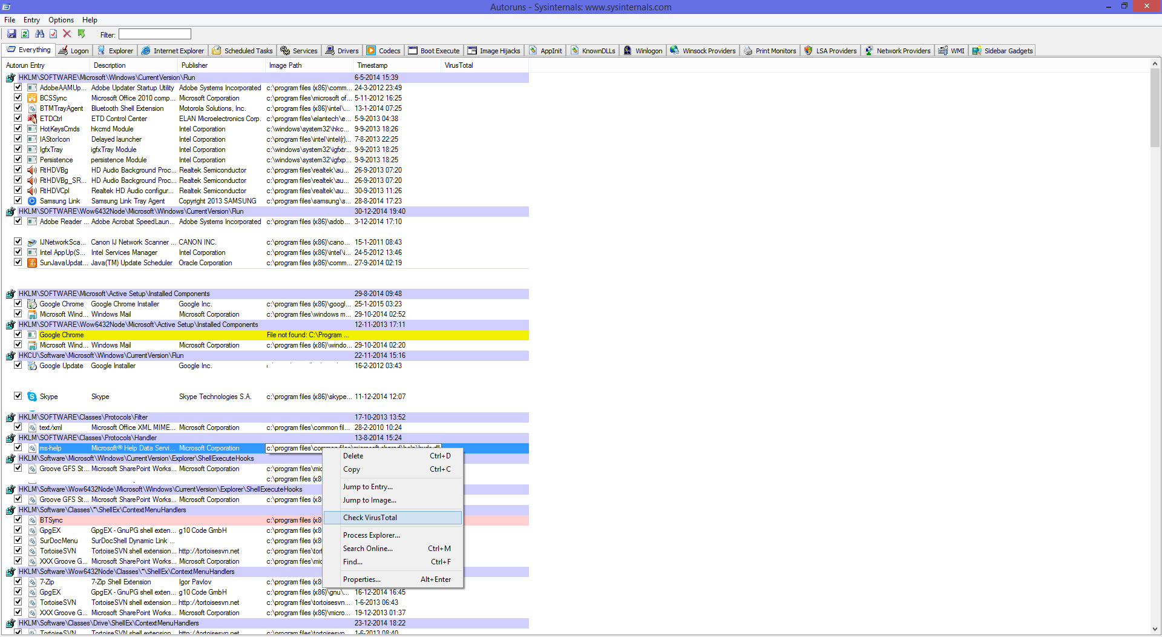The image size is (1162, 637).
Task: Select Check VirusTotal from the context menu
Action: [370, 518]
